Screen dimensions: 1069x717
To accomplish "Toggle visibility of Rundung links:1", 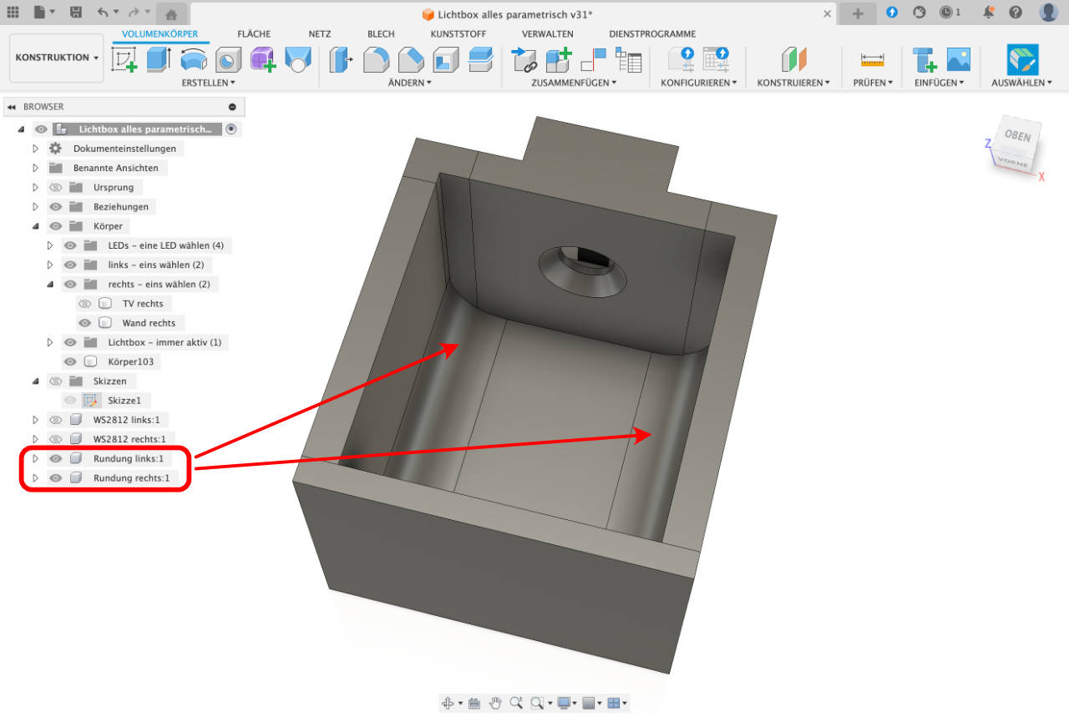I will (56, 458).
